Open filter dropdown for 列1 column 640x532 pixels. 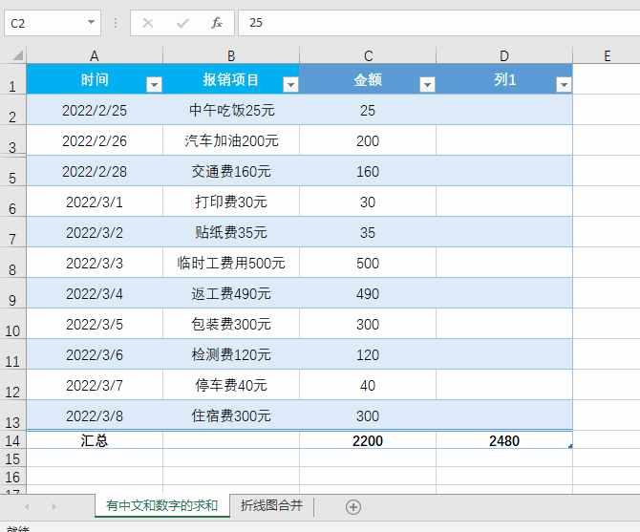pyautogui.click(x=564, y=84)
